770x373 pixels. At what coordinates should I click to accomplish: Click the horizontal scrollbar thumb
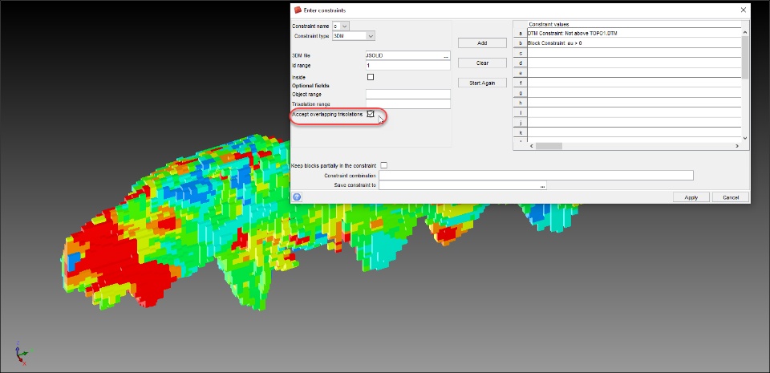[x=549, y=146]
